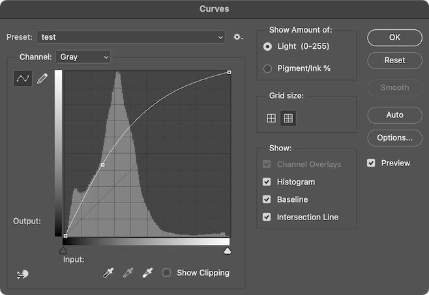The width and height of the screenshot is (429, 295).
Task: Enable the Show Clipping checkbox
Action: (167, 273)
